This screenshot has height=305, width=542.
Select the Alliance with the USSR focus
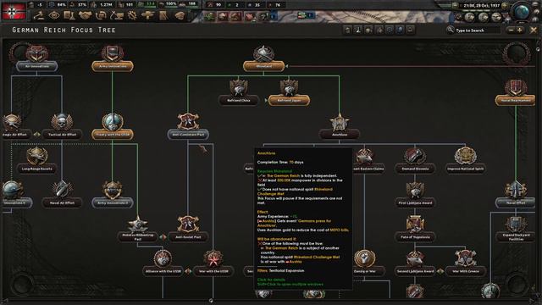point(163,263)
